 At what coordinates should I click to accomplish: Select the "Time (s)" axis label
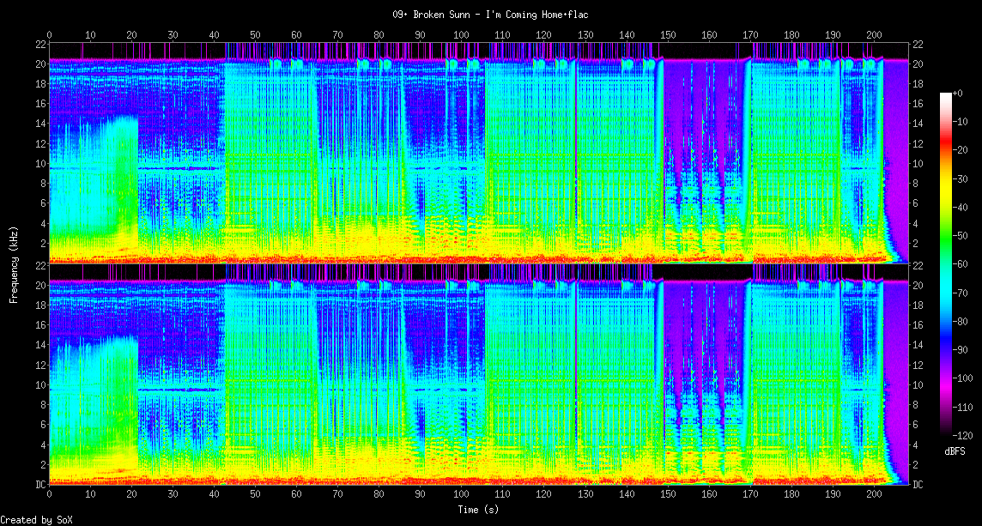(479, 510)
